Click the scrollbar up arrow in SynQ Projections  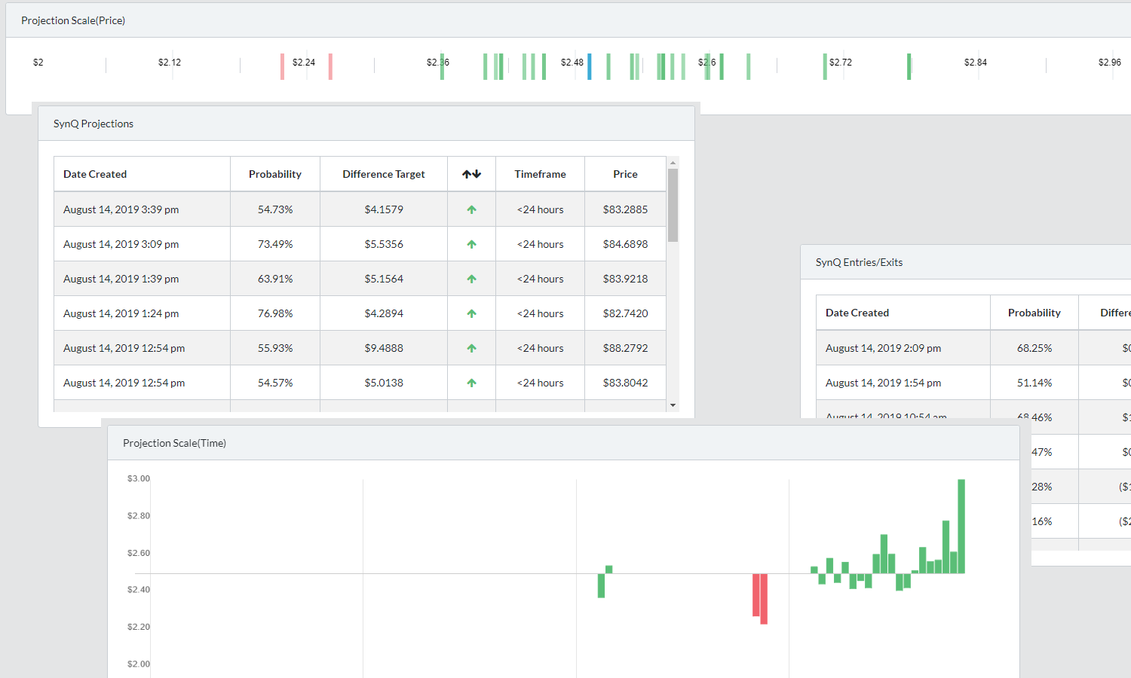coord(673,162)
